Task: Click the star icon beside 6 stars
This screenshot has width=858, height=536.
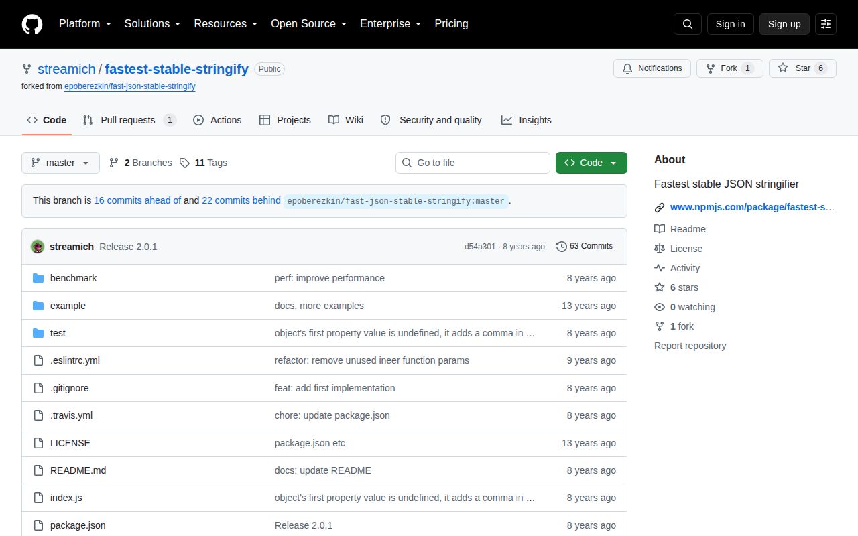Action: coord(660,287)
